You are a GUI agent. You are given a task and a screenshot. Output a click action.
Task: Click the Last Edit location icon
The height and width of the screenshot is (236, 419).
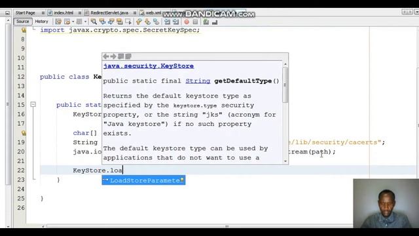click(58, 22)
